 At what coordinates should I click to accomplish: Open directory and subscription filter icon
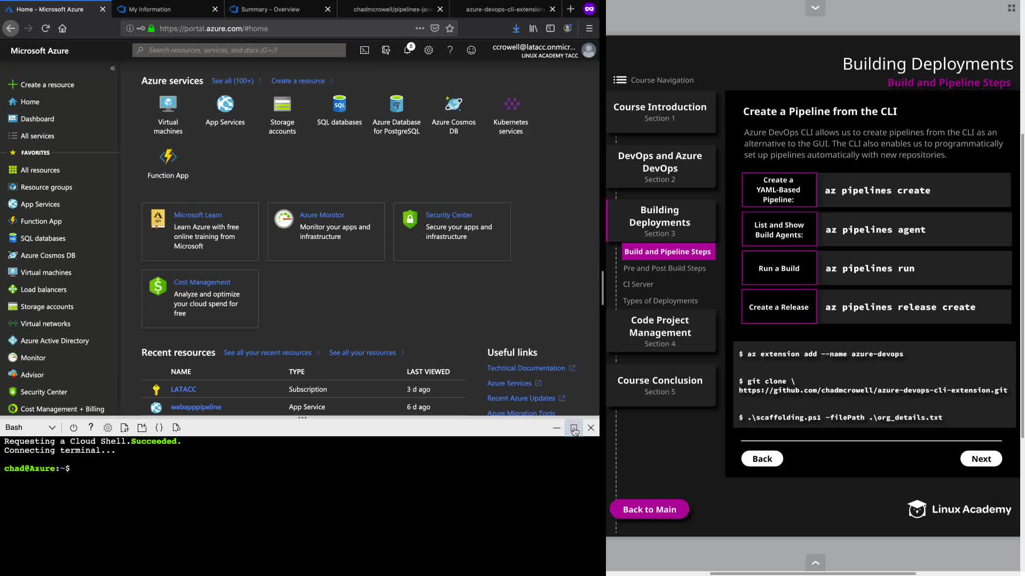(386, 50)
